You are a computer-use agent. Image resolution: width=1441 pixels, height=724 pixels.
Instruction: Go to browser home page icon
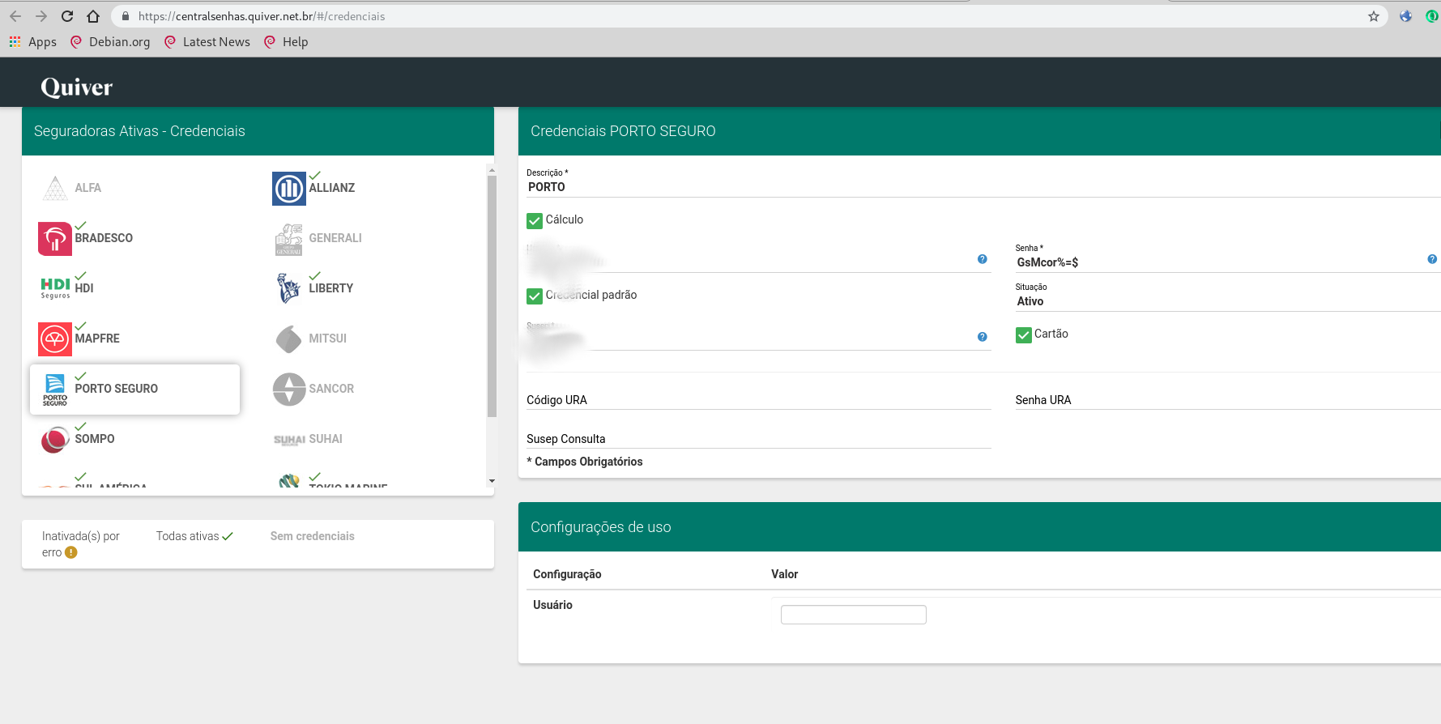click(93, 16)
